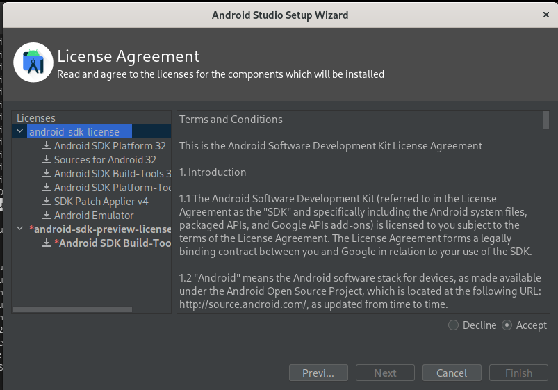Click download icon beside bold *Android SDK Build-Tools
This screenshot has height=390, width=558.
(47, 243)
